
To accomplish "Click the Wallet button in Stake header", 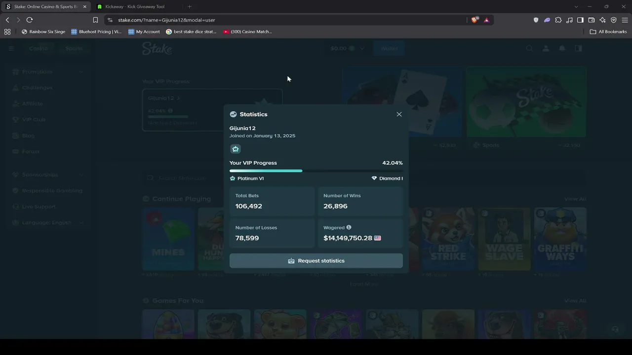I will [x=389, y=48].
